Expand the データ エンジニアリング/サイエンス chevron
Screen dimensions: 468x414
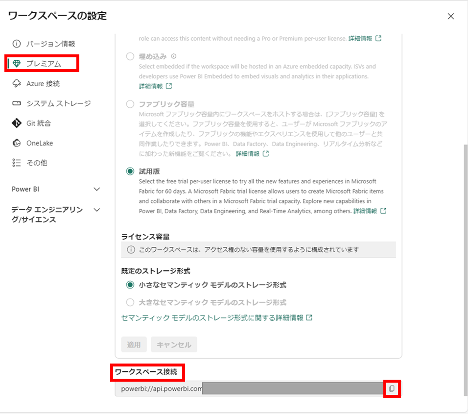click(97, 210)
